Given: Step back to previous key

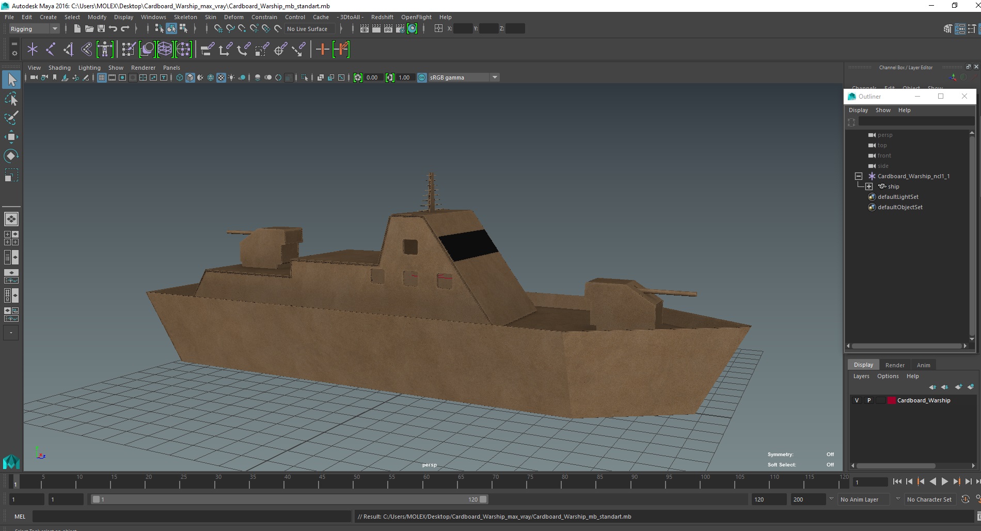Looking at the screenshot, I should 921,481.
